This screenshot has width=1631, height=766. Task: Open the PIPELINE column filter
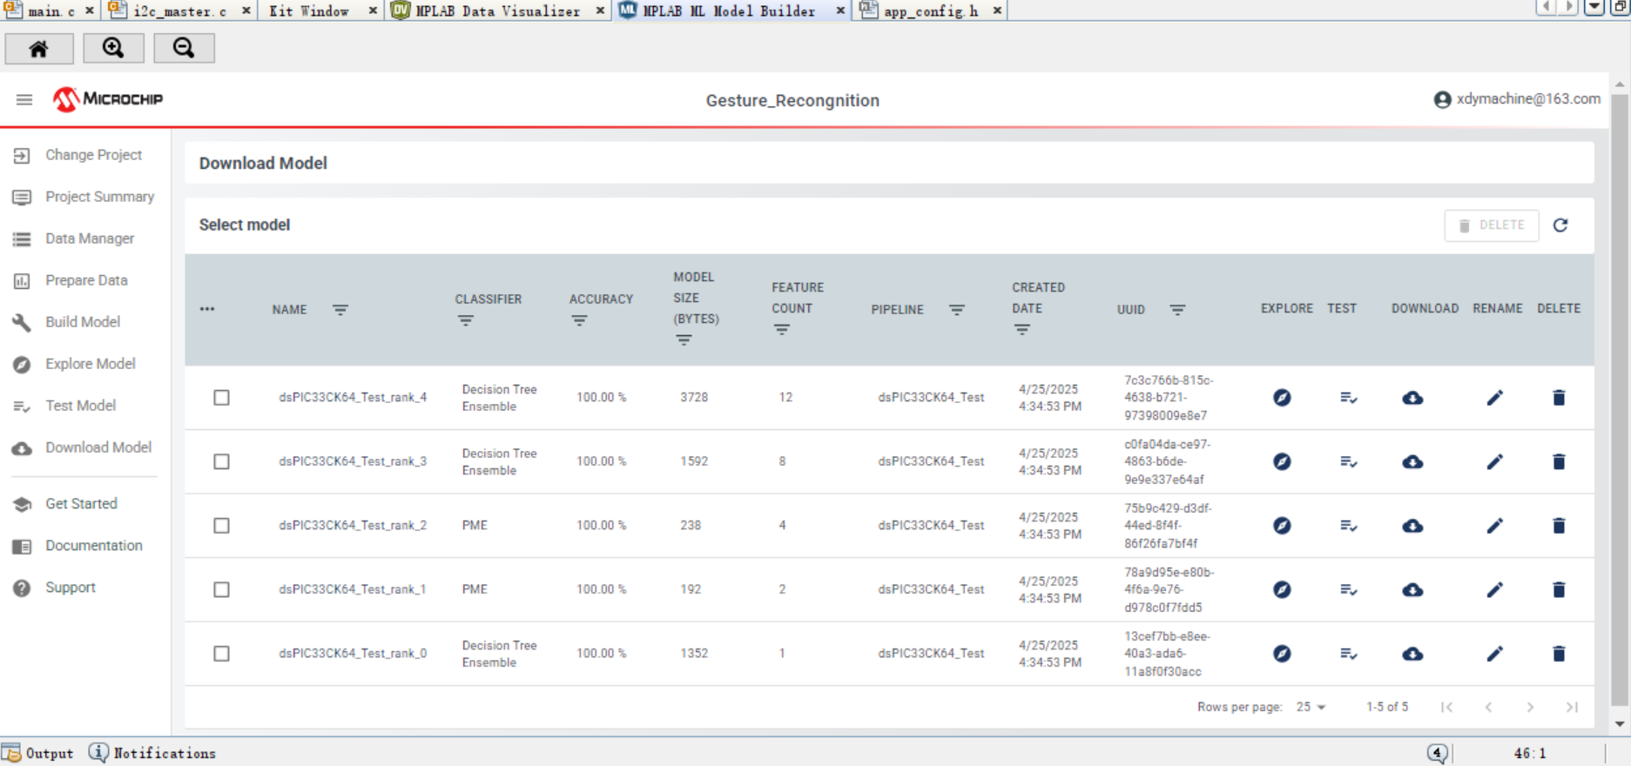[957, 310]
